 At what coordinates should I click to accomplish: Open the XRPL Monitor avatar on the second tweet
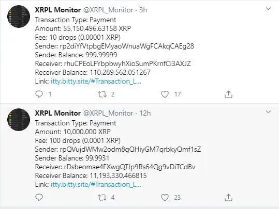(19, 120)
